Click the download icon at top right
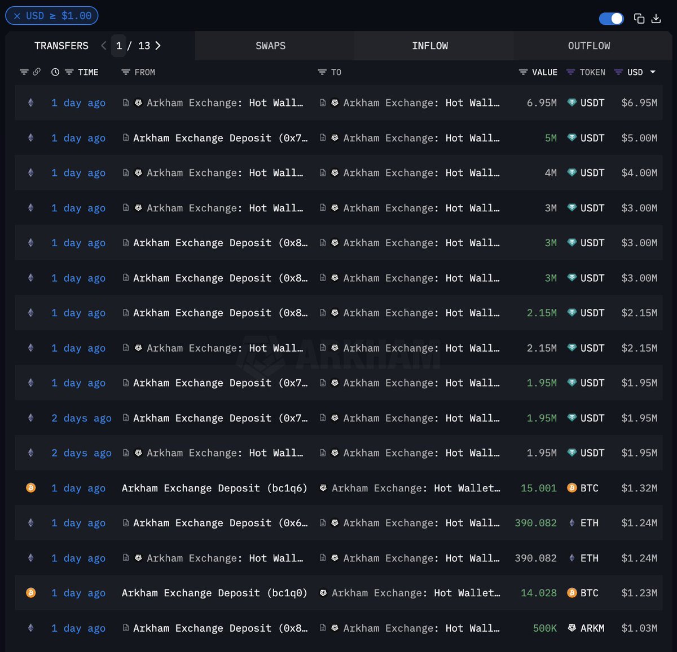The width and height of the screenshot is (677, 652). [656, 19]
